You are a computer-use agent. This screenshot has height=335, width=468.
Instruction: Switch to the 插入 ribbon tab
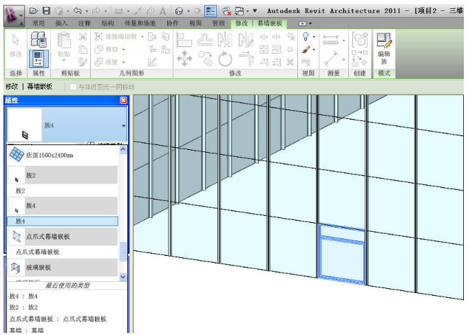pos(61,23)
